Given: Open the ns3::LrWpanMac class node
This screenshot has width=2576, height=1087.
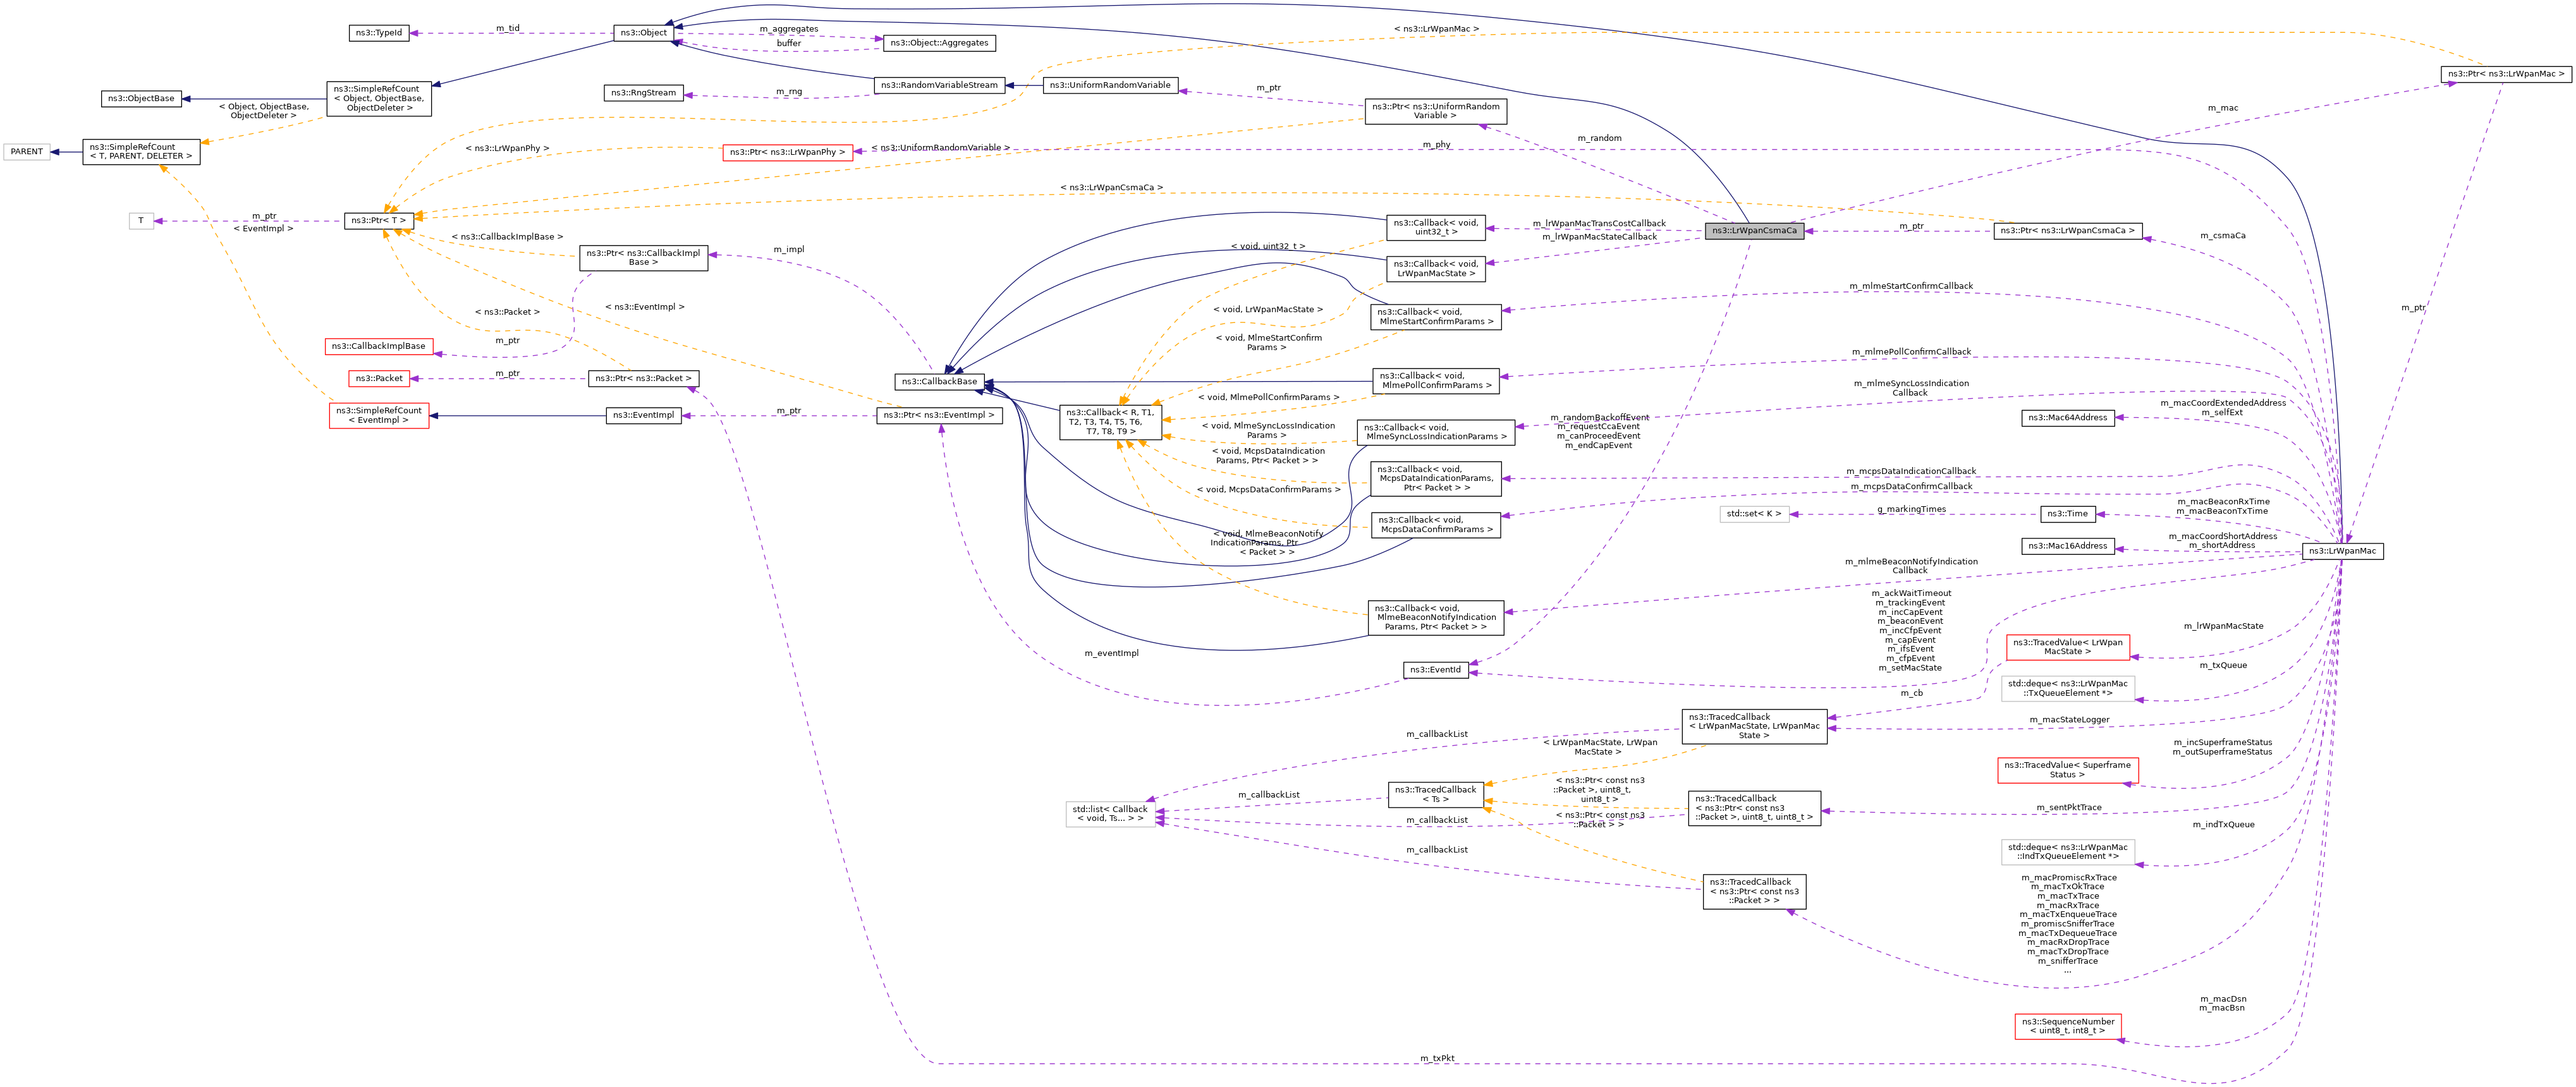Looking at the screenshot, I should coord(2342,551).
